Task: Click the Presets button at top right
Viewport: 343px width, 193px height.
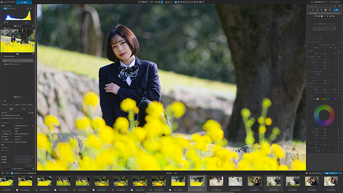Action: tap(336, 2)
